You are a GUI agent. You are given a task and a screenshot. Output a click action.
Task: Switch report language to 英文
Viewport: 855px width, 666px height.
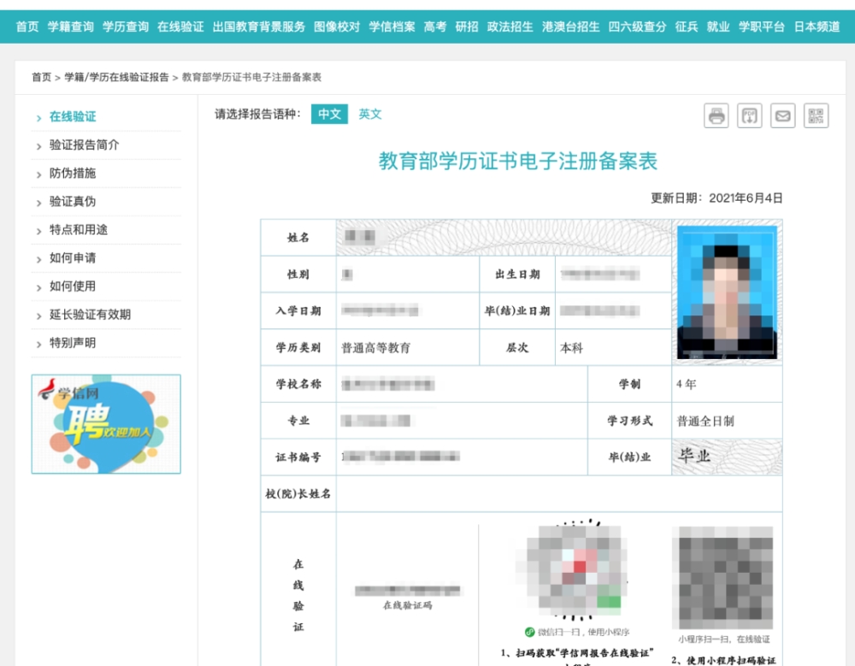point(369,114)
